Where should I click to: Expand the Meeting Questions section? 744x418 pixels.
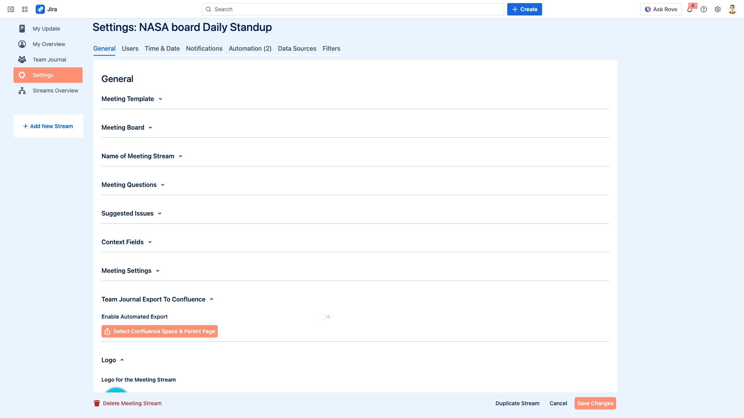pyautogui.click(x=163, y=185)
